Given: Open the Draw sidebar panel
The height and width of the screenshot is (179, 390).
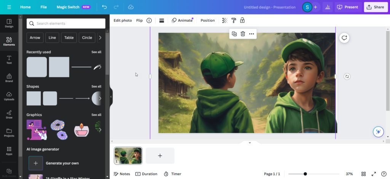Looking at the screenshot, I should (x=9, y=114).
